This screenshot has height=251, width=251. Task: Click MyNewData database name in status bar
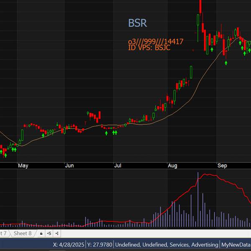click(236, 244)
